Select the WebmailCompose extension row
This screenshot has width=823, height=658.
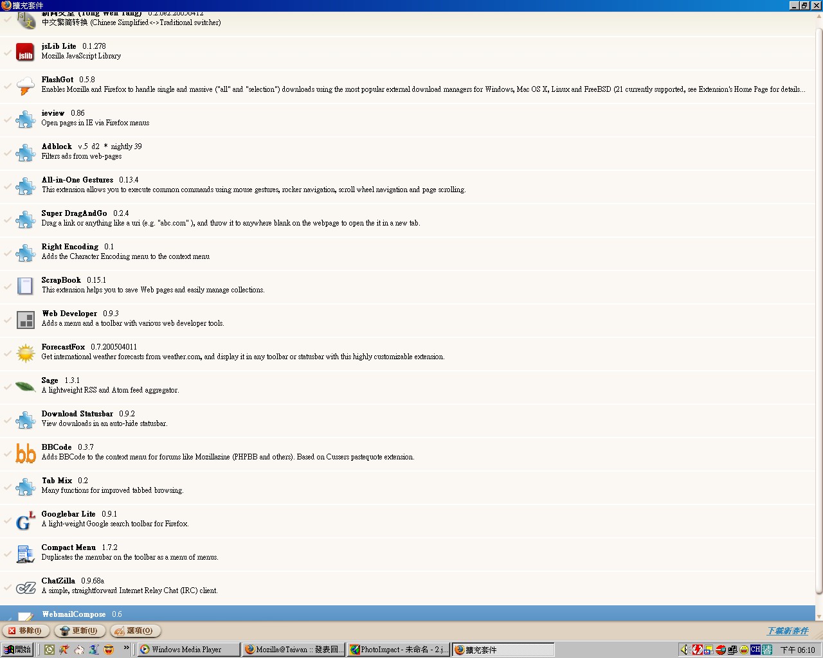pyautogui.click(x=386, y=614)
